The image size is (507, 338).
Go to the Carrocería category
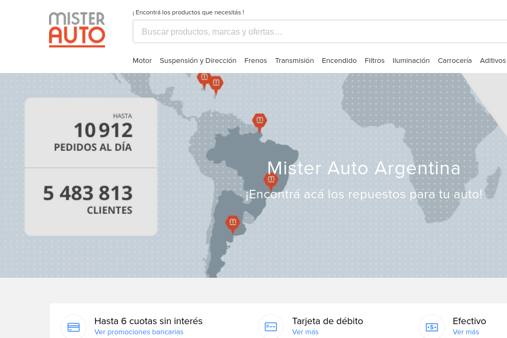[x=454, y=61]
